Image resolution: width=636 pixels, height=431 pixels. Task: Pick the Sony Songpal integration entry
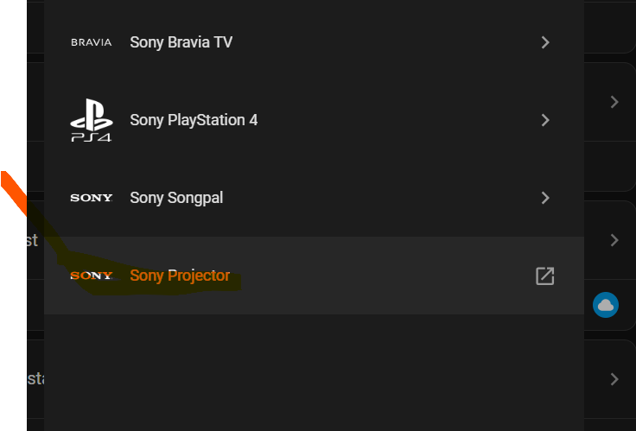click(176, 198)
